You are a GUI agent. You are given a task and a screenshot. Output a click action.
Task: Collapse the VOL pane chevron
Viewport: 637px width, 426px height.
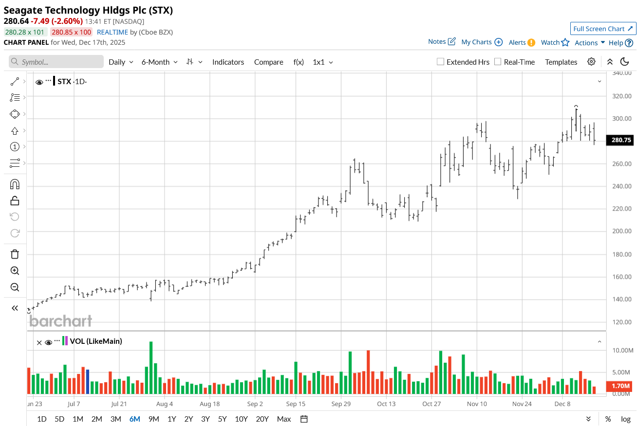tap(600, 342)
